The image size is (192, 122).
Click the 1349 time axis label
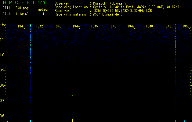[x=168, y=26]
